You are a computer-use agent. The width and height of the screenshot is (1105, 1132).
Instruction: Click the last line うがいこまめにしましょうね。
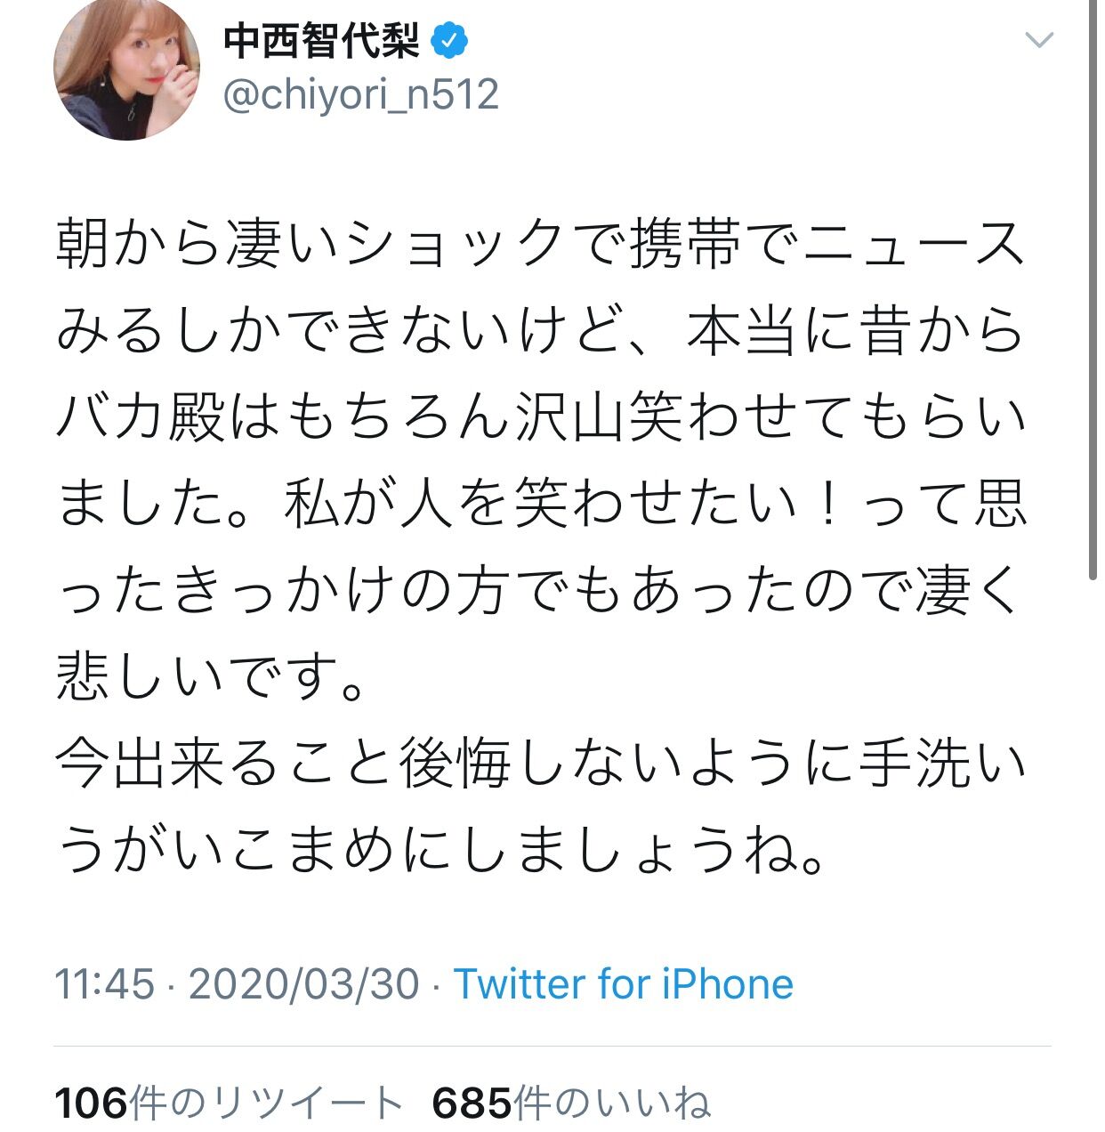442,852
